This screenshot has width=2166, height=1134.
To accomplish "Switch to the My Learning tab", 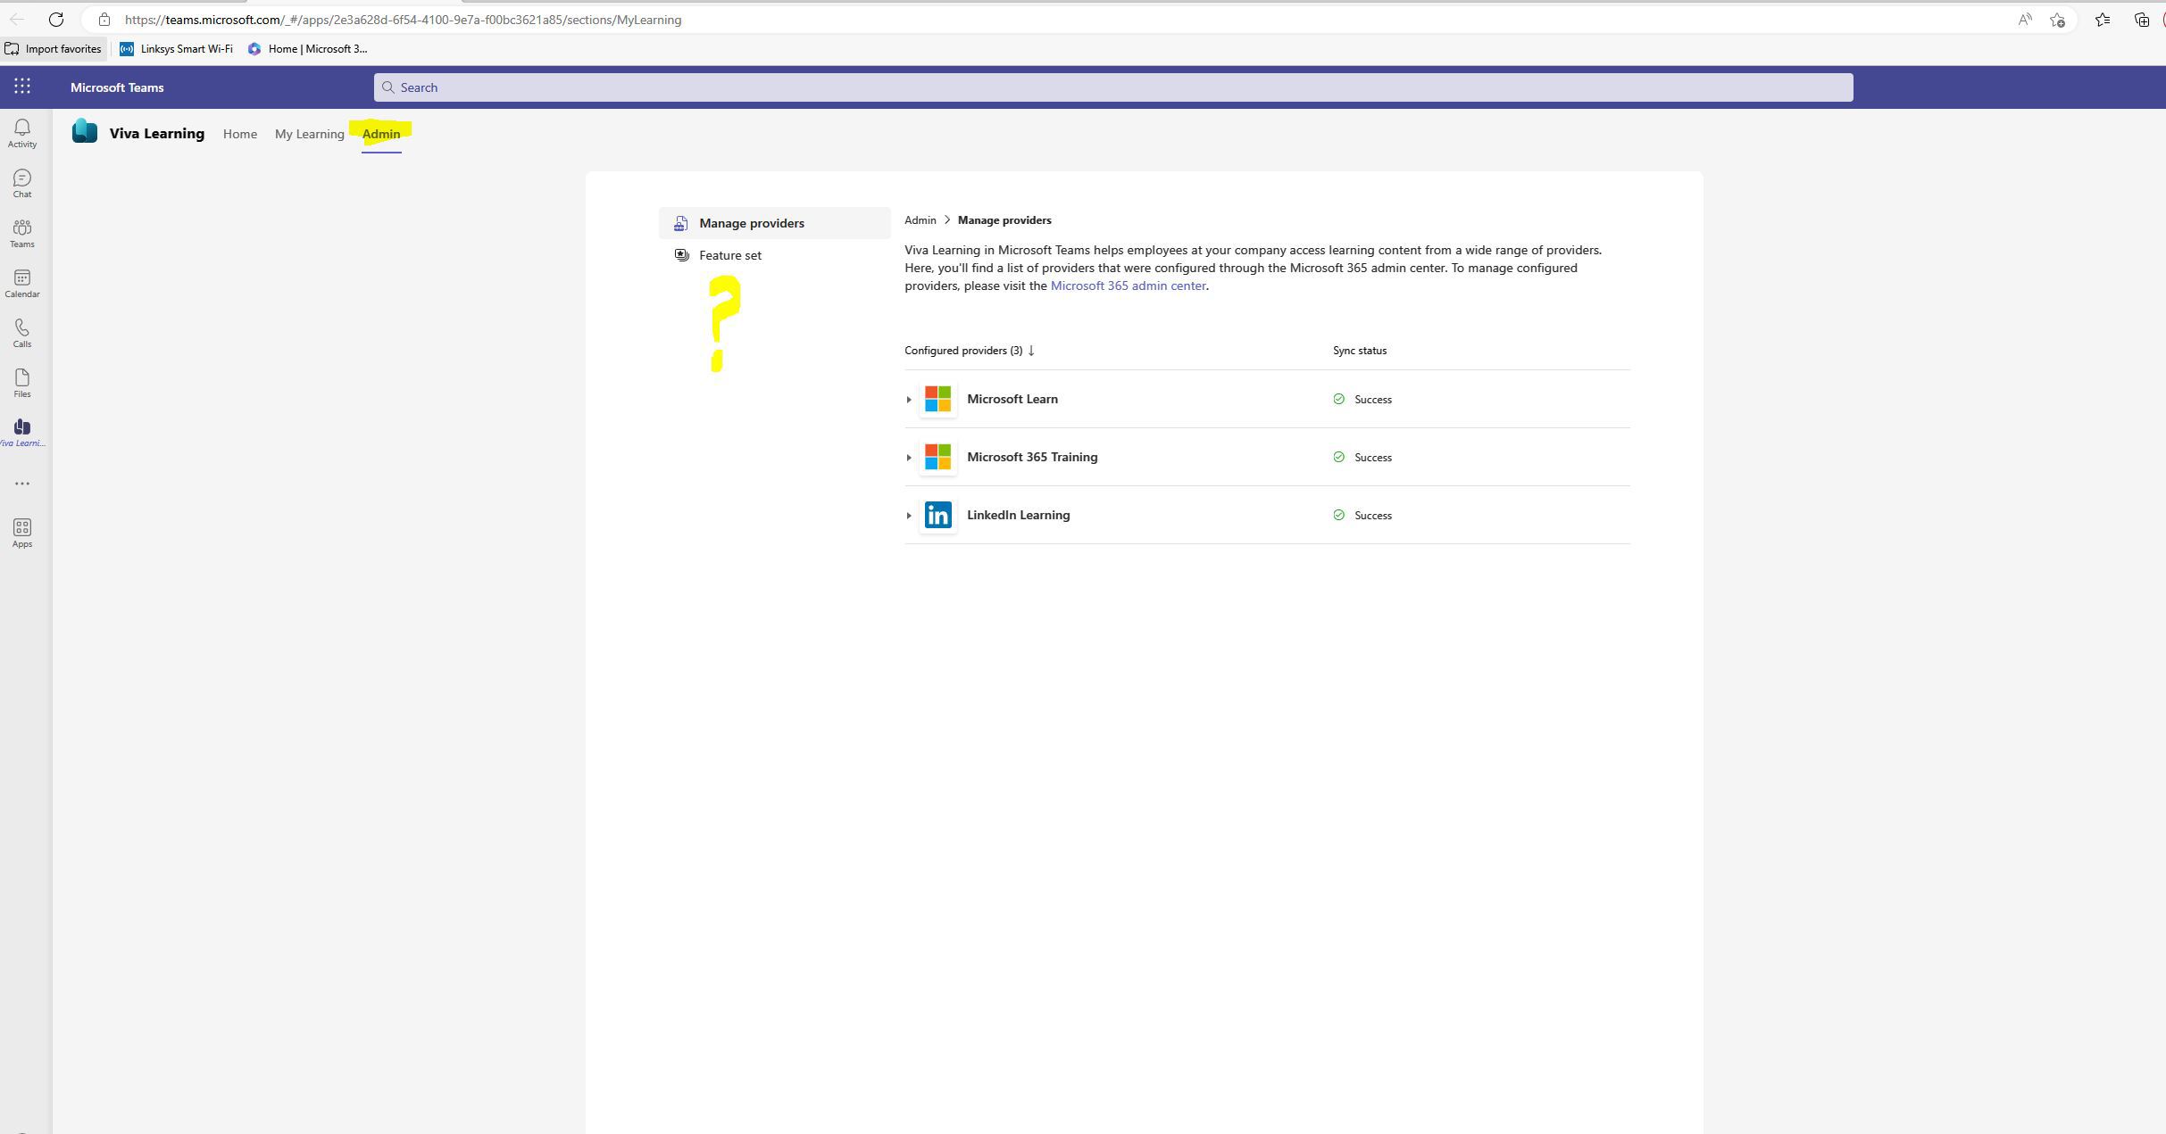I will 309,134.
